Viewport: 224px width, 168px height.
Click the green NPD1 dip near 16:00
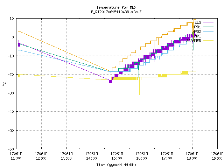pos(139,70)
